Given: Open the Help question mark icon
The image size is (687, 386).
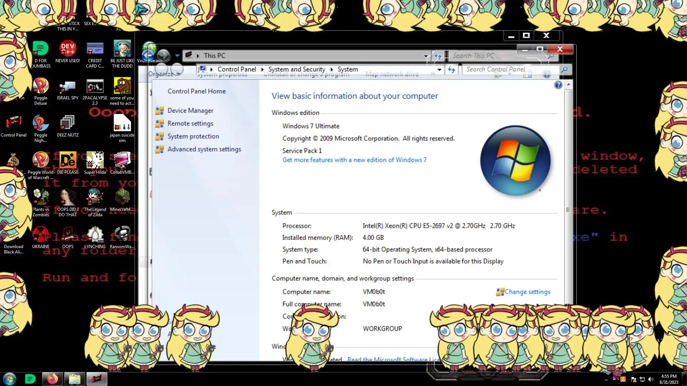Looking at the screenshot, I should (558, 85).
